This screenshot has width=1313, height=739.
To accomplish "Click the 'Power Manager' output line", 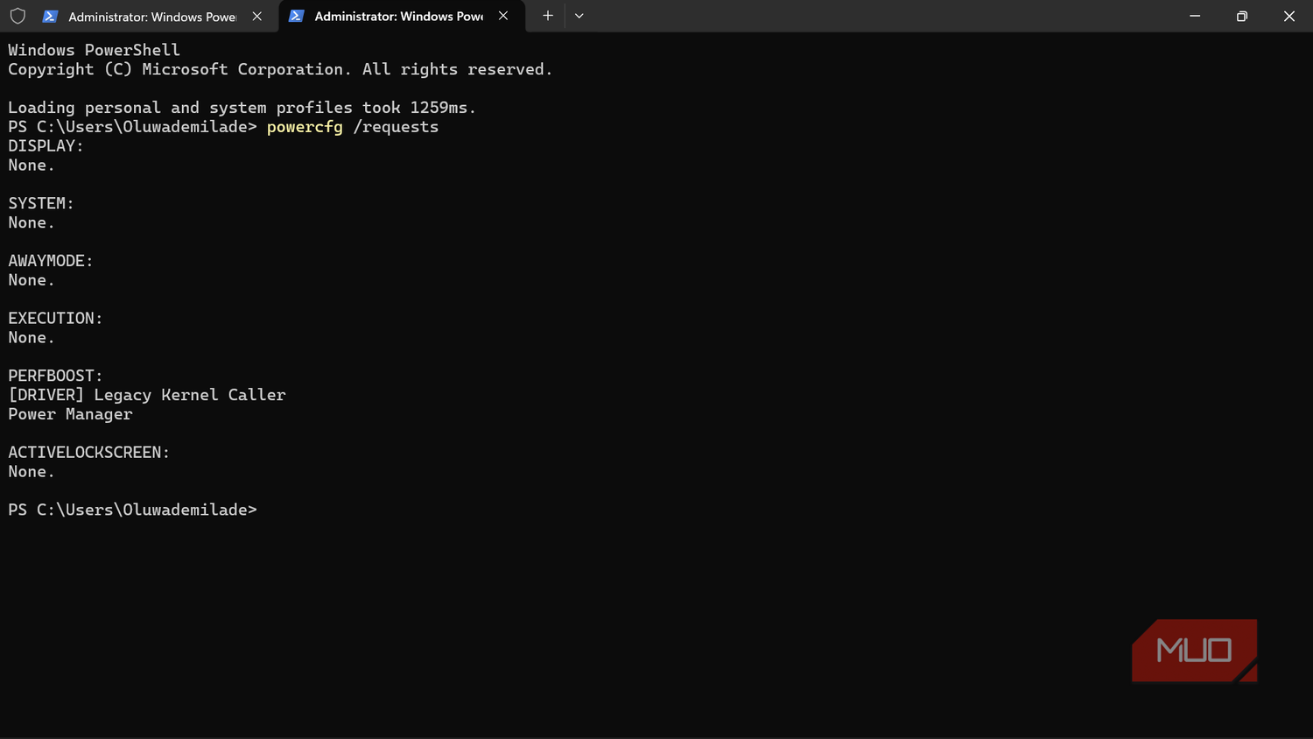I will point(70,414).
